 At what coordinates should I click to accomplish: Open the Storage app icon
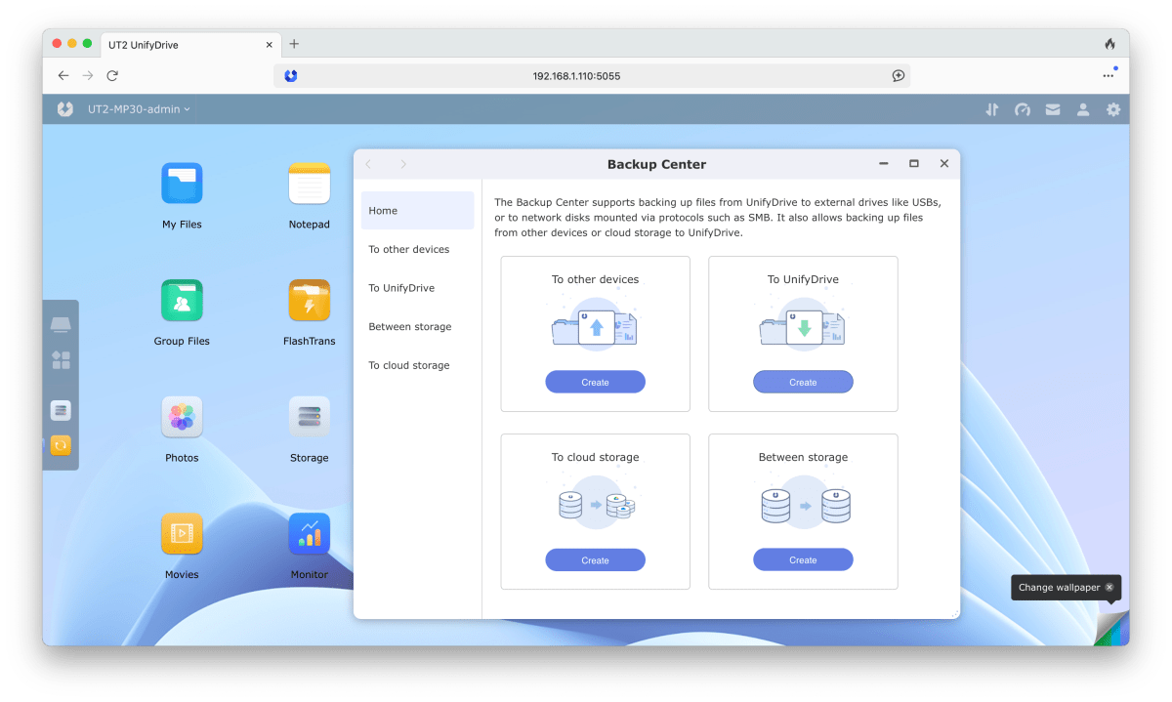309,417
